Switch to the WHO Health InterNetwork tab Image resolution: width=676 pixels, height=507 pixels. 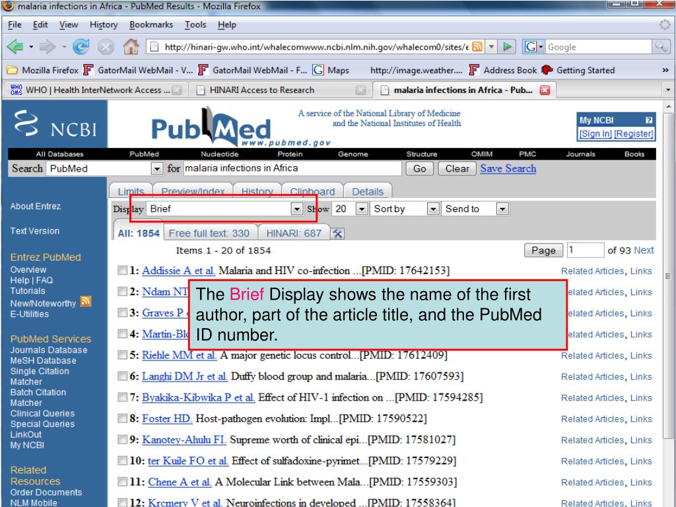tap(96, 90)
